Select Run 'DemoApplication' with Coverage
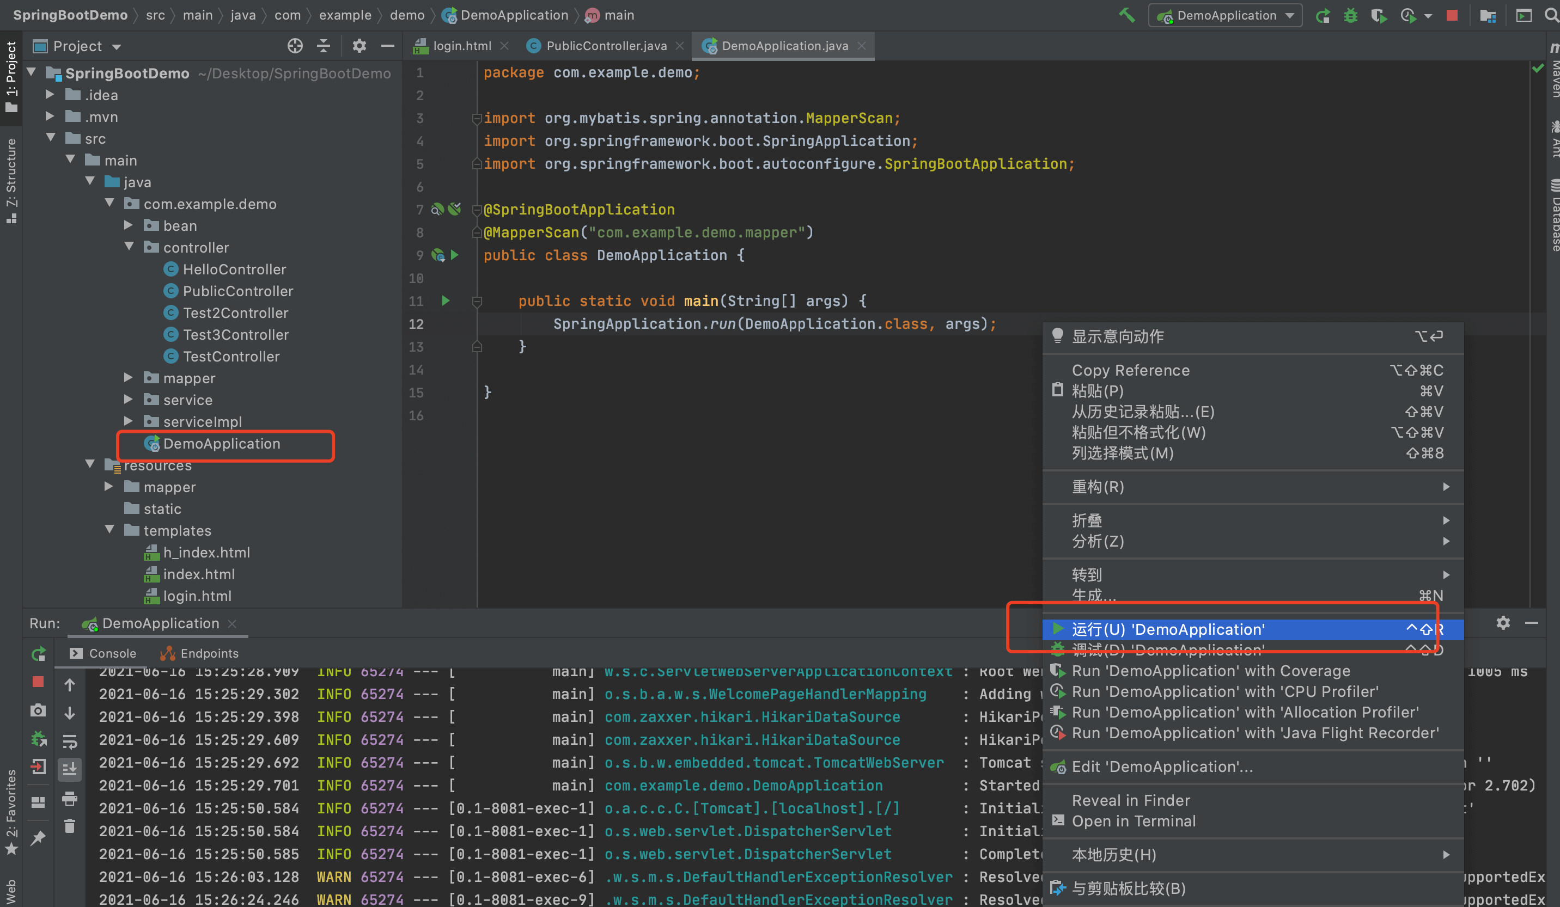Viewport: 1560px width, 907px height. tap(1252, 671)
